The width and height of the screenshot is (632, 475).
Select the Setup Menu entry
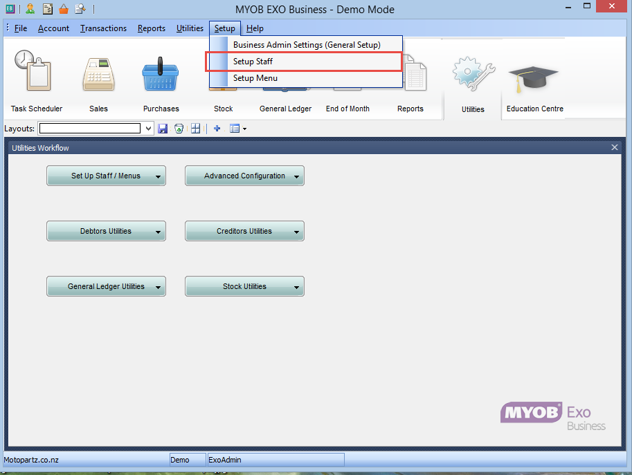(x=306, y=78)
